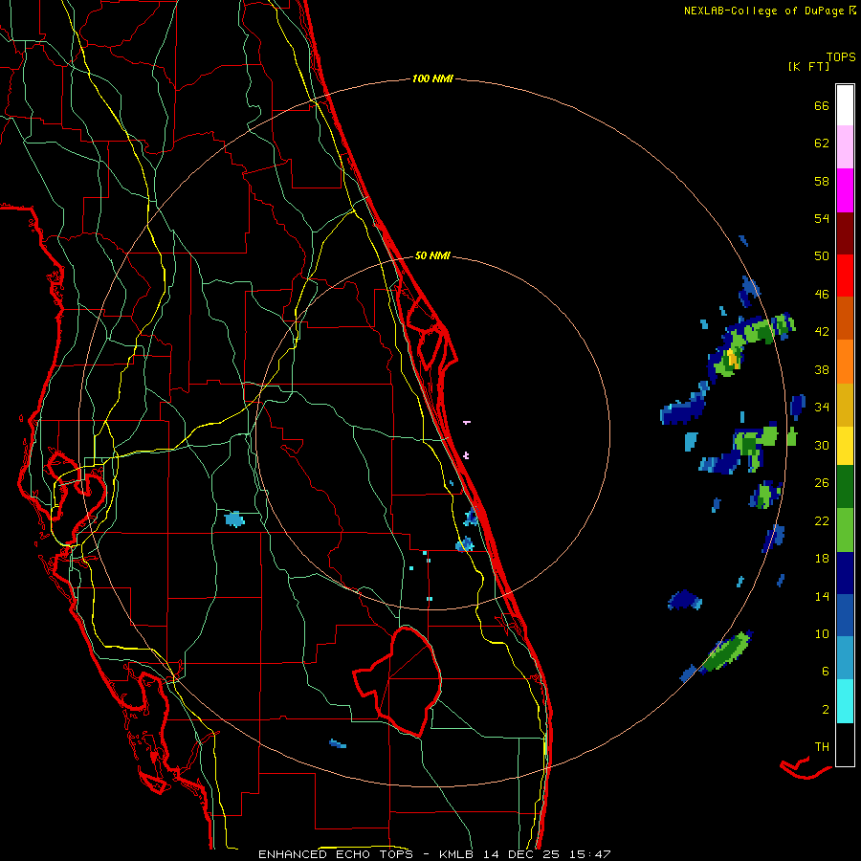Click the TH threshold label on legend
861x861 pixels.
coord(822,747)
